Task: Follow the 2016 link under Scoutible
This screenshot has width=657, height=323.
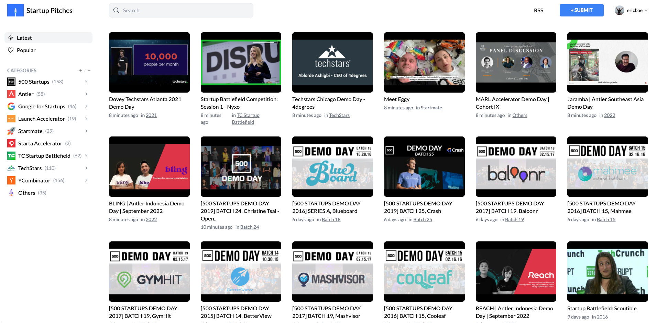Action: pos(602,317)
